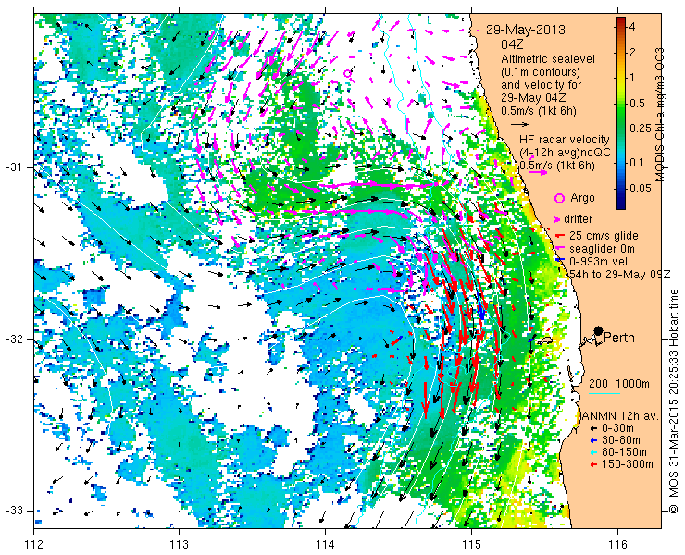
Task: Click the colorbar tick label '4'
Action: [631, 27]
